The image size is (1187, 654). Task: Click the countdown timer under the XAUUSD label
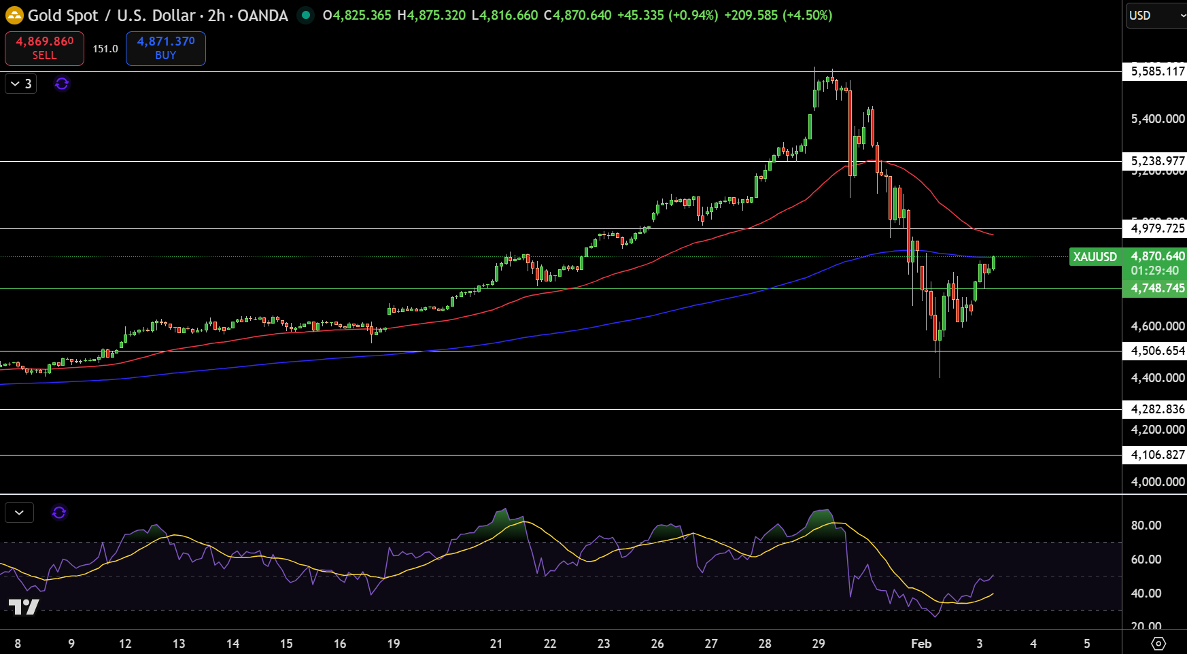coord(1155,270)
